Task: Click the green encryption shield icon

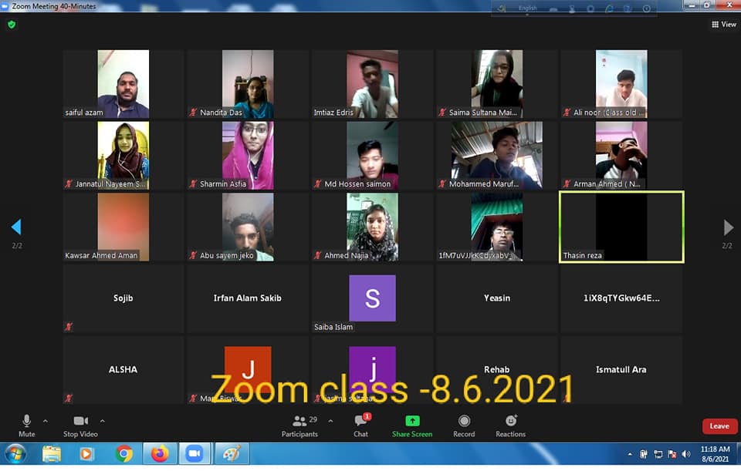Action: 11,25
